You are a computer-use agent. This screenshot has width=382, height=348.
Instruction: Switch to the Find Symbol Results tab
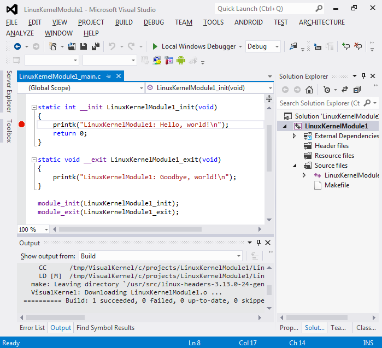pos(105,328)
